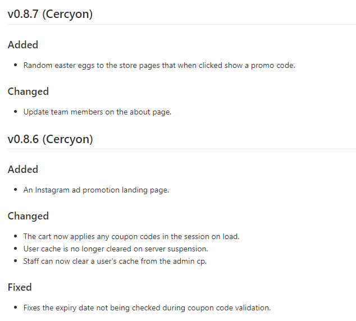Click the Changed heading under v0.8.6
This screenshot has width=356, height=321.
coord(28,216)
